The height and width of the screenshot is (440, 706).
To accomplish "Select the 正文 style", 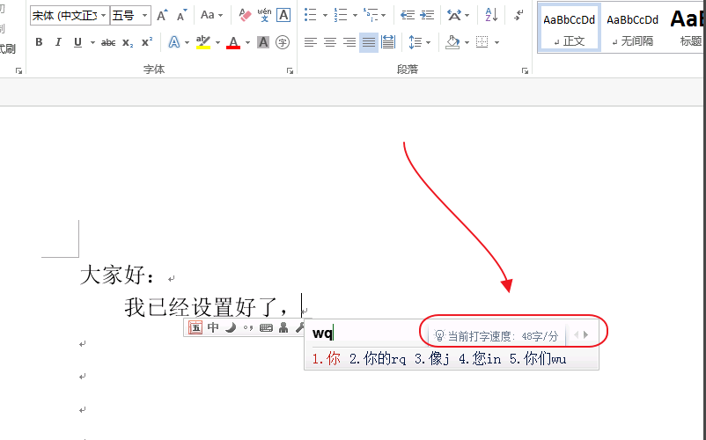I will (570, 28).
